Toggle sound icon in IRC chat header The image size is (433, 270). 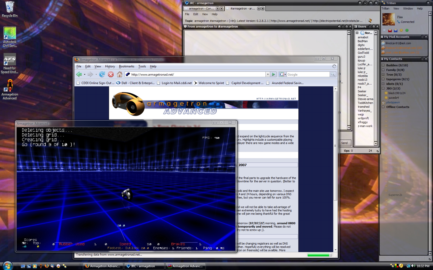(x=339, y=26)
